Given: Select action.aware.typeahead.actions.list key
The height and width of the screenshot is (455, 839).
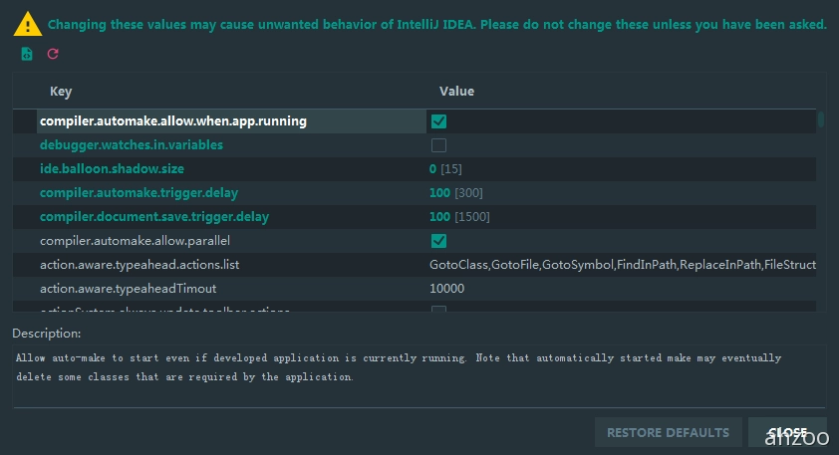Looking at the screenshot, I should tap(140, 265).
